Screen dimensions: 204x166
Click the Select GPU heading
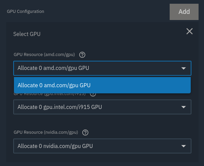point(27,34)
